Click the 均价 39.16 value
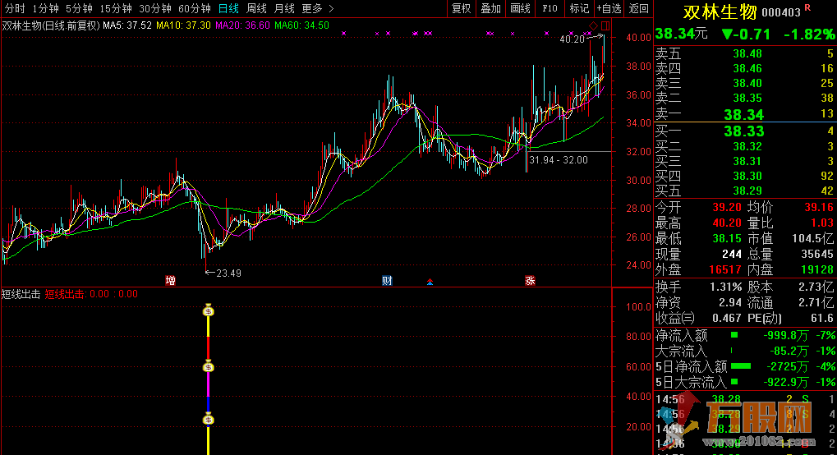Viewport: 837px width, 455px height. (819, 207)
